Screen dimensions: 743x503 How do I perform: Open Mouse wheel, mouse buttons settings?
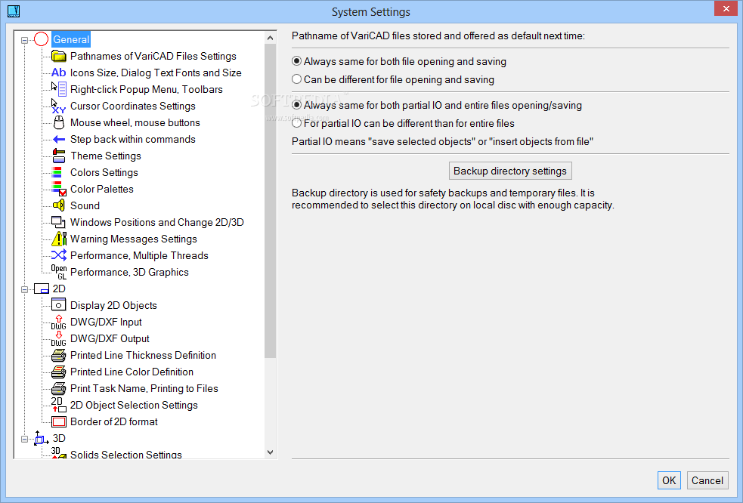click(x=135, y=122)
